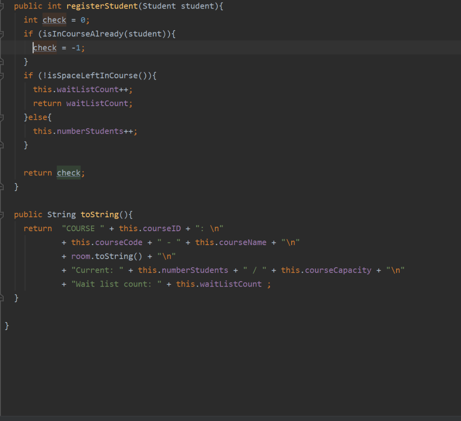Collapse the registerStudent method using its gutter arrow

pos(3,6)
